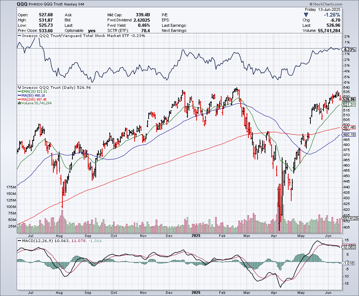This screenshot has width=359, height=296.
Task: Click the 2025 year label under price chart
Action: pos(196,235)
